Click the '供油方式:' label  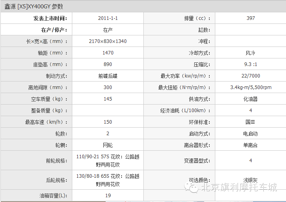point(199,99)
